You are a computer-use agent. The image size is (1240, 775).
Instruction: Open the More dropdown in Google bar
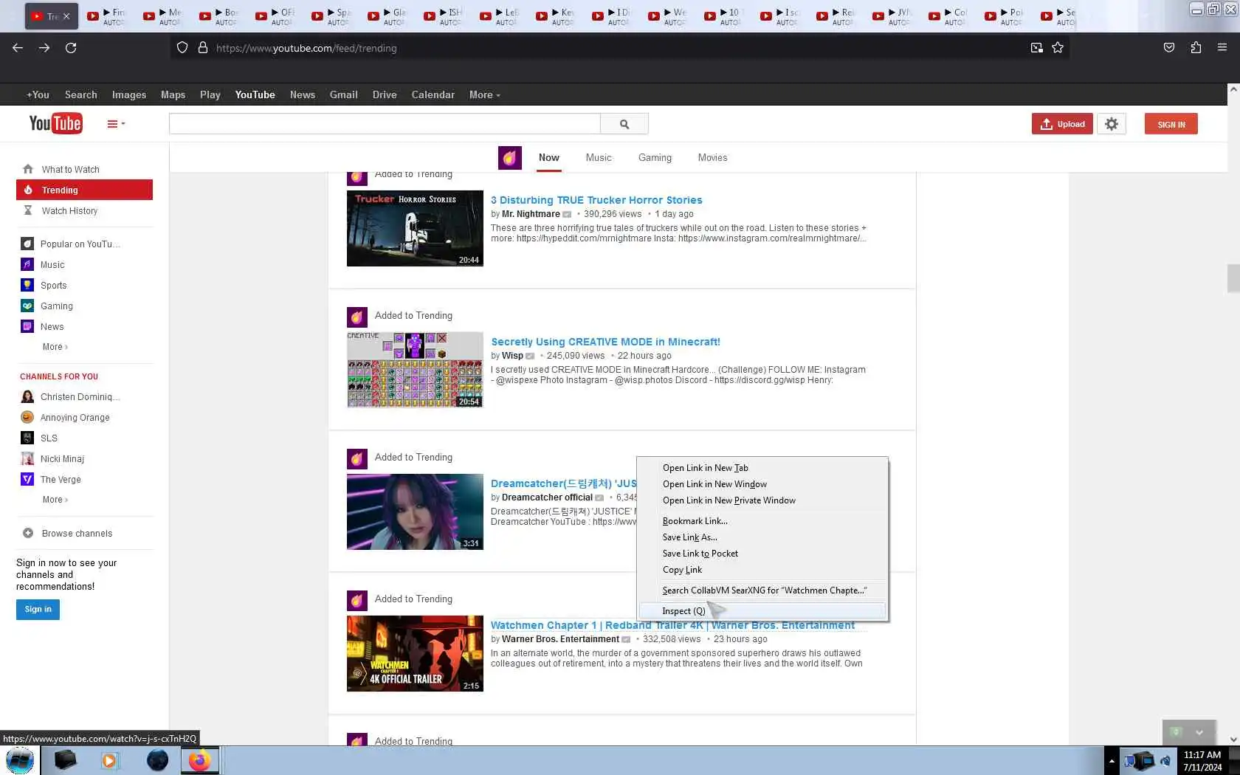coord(484,94)
